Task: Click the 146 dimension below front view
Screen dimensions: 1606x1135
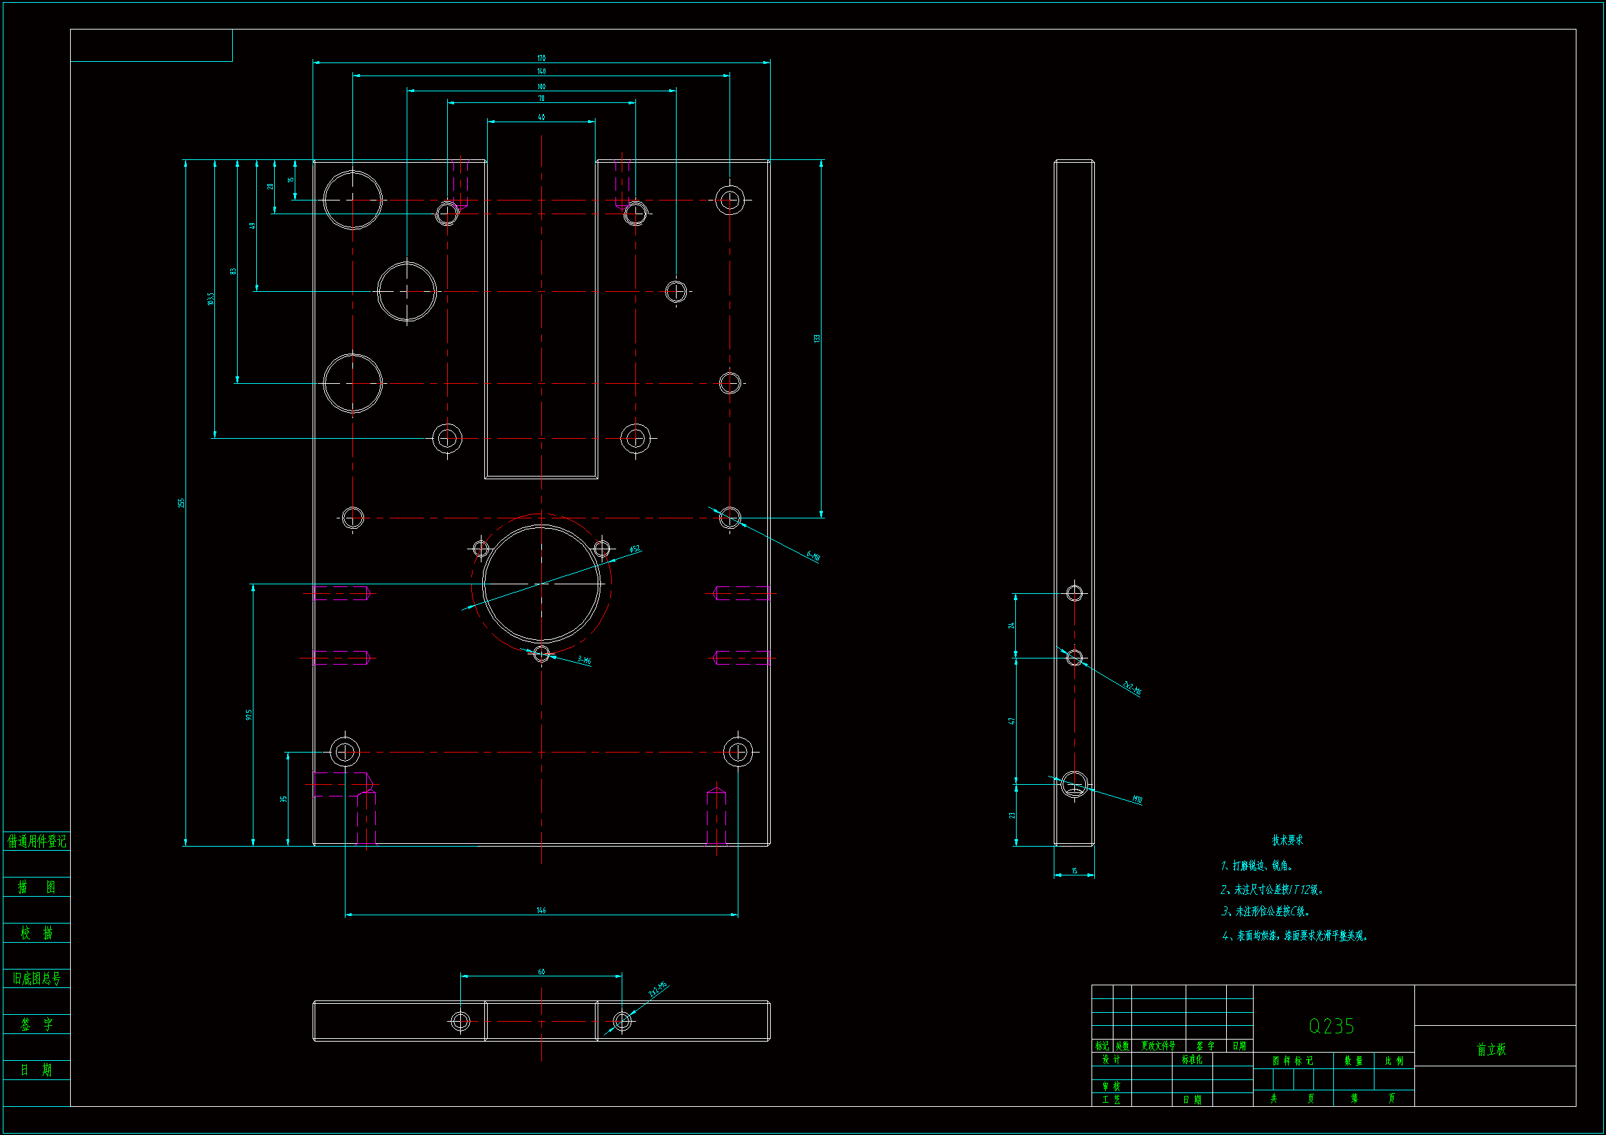Action: pos(541,910)
